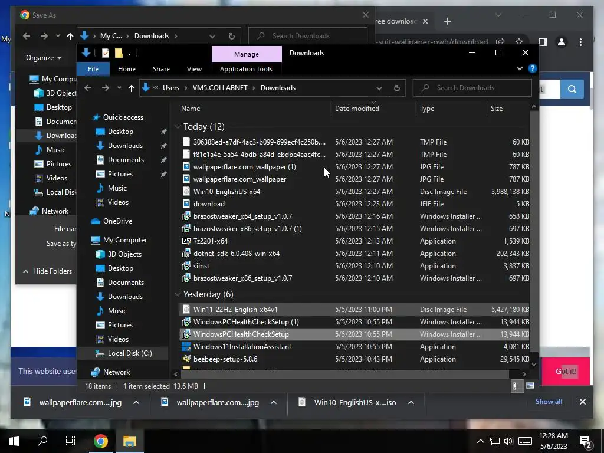Refresh the Downloads explorer address bar
Screen dimensions: 604x453
(397, 88)
